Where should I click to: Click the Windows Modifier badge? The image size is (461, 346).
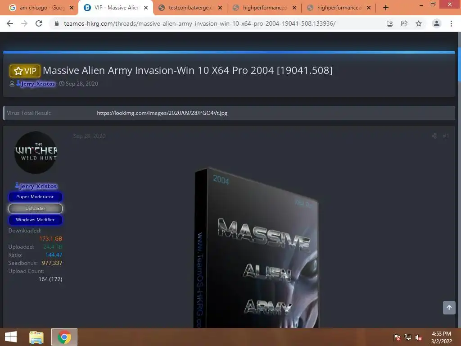35,220
